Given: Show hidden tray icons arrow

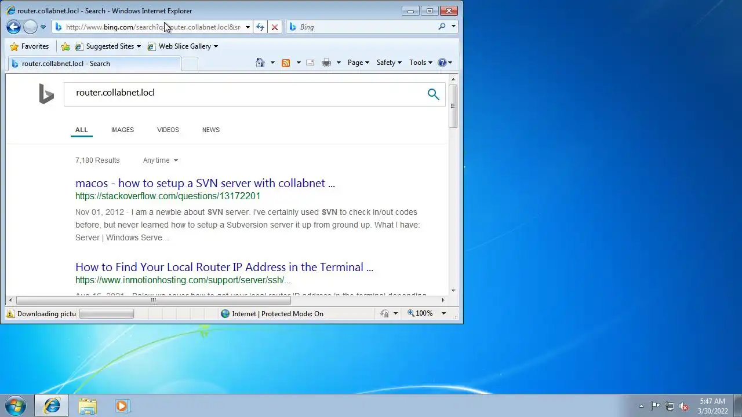Looking at the screenshot, I should [641, 406].
